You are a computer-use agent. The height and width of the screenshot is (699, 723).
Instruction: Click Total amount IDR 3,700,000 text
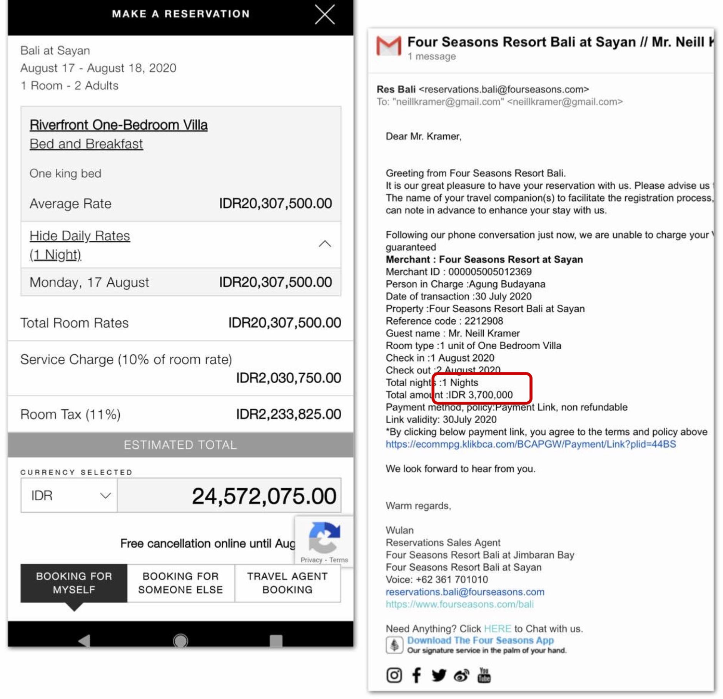[449, 395]
